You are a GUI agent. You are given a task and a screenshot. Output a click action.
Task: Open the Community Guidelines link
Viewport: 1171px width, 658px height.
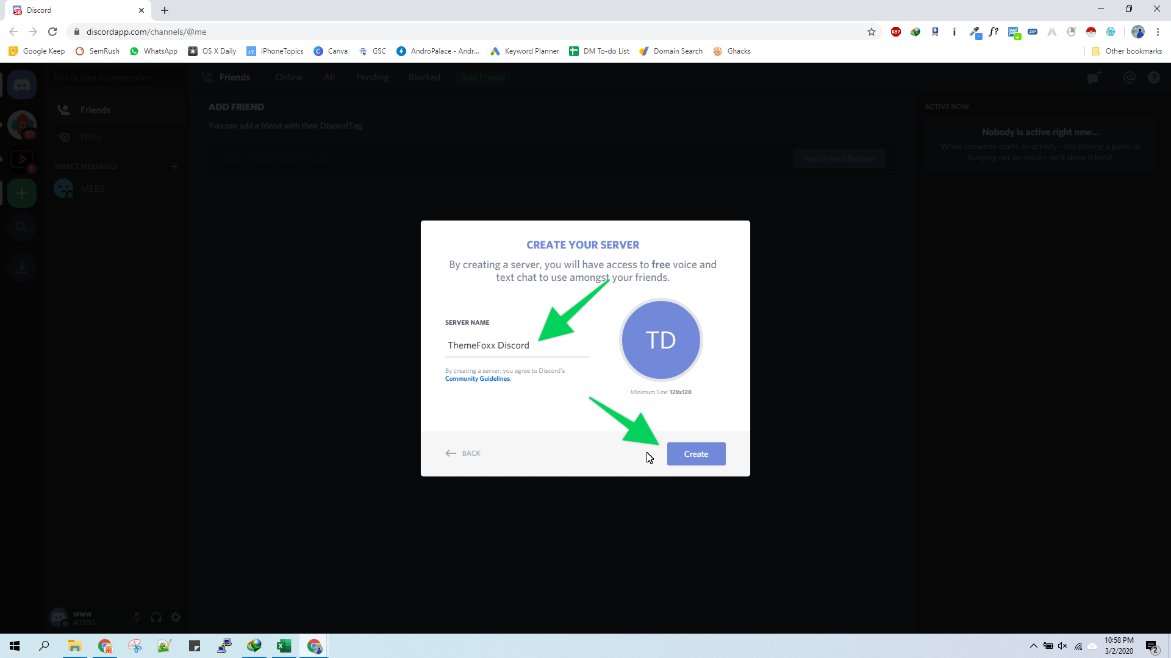[x=478, y=379]
